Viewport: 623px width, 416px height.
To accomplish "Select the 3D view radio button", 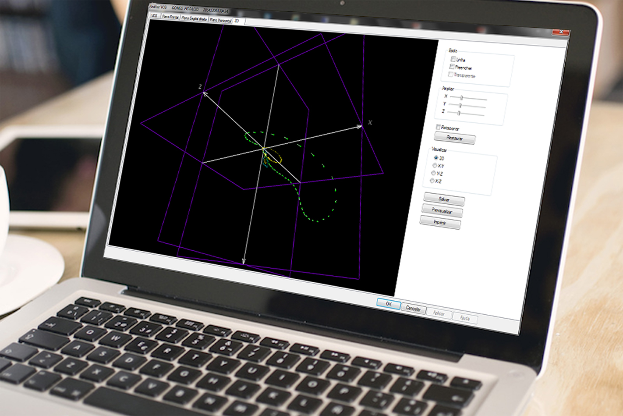I will tap(436, 157).
